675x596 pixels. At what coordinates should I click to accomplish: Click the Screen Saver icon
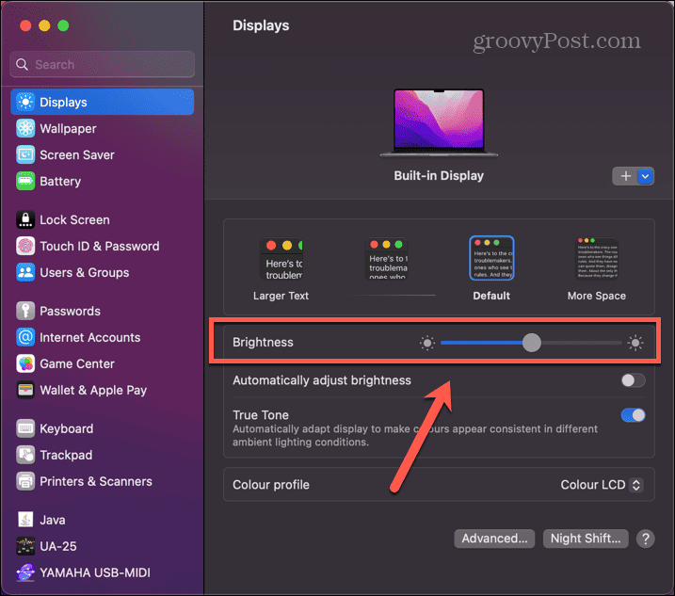25,154
